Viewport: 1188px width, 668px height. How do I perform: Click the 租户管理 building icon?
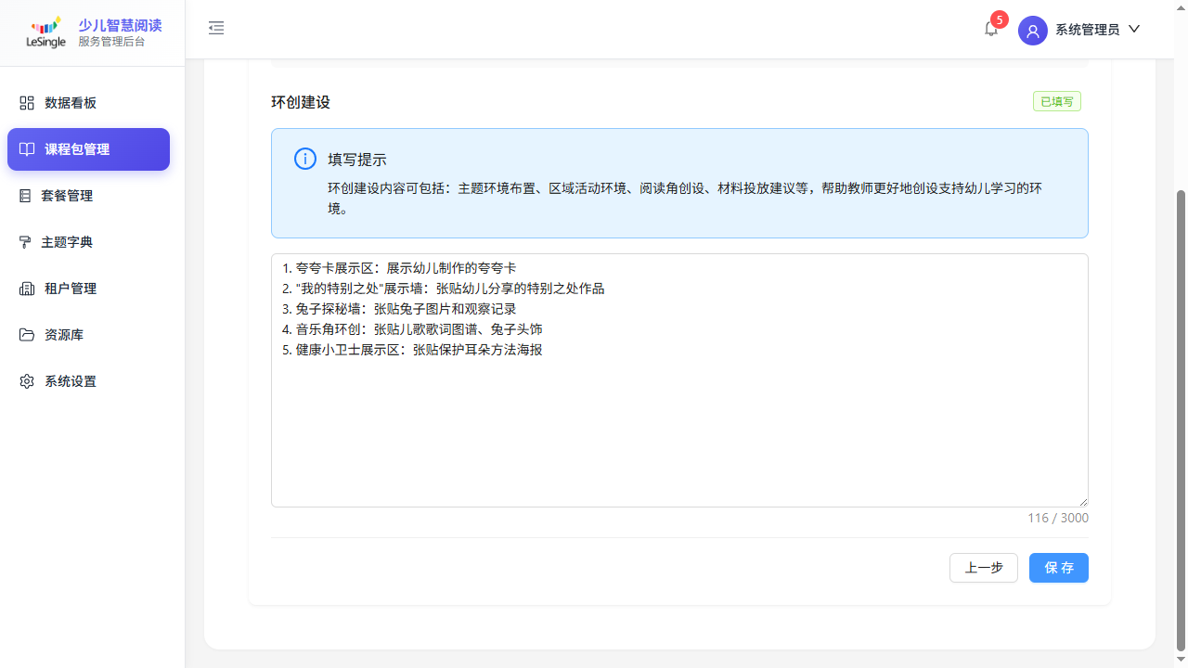pyautogui.click(x=27, y=289)
